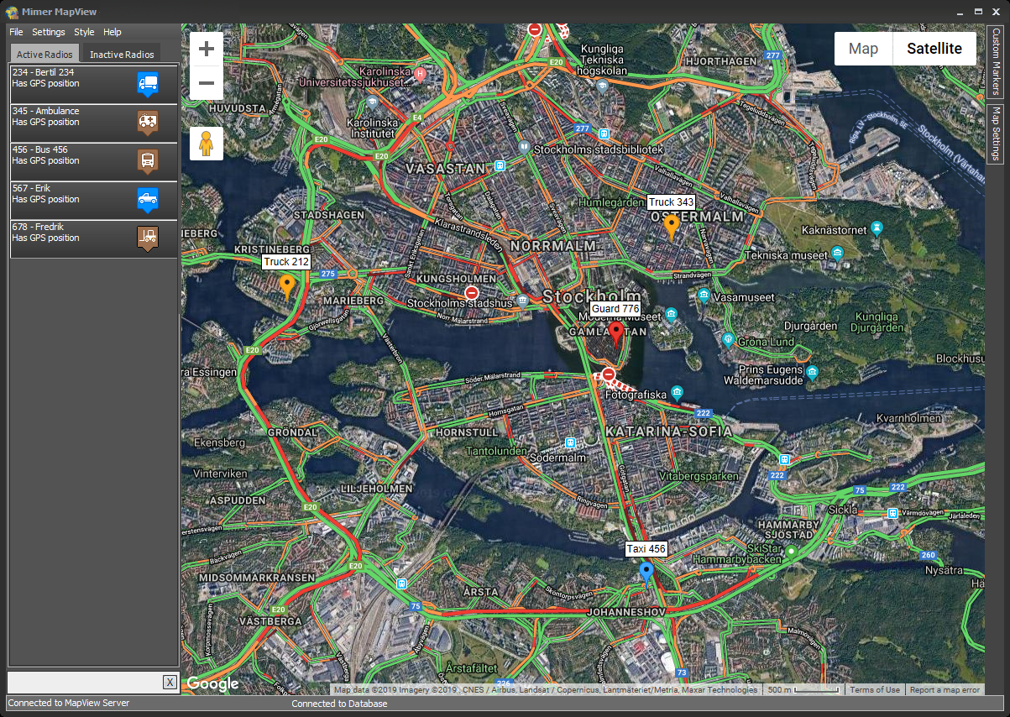Click the blue pickup icon for Erik 567
1010x717 pixels.
148,200
